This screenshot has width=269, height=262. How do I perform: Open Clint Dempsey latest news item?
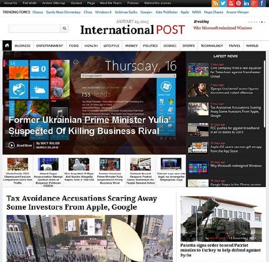click(236, 72)
